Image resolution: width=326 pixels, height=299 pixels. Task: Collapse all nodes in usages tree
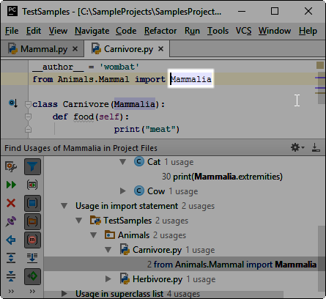point(11,276)
